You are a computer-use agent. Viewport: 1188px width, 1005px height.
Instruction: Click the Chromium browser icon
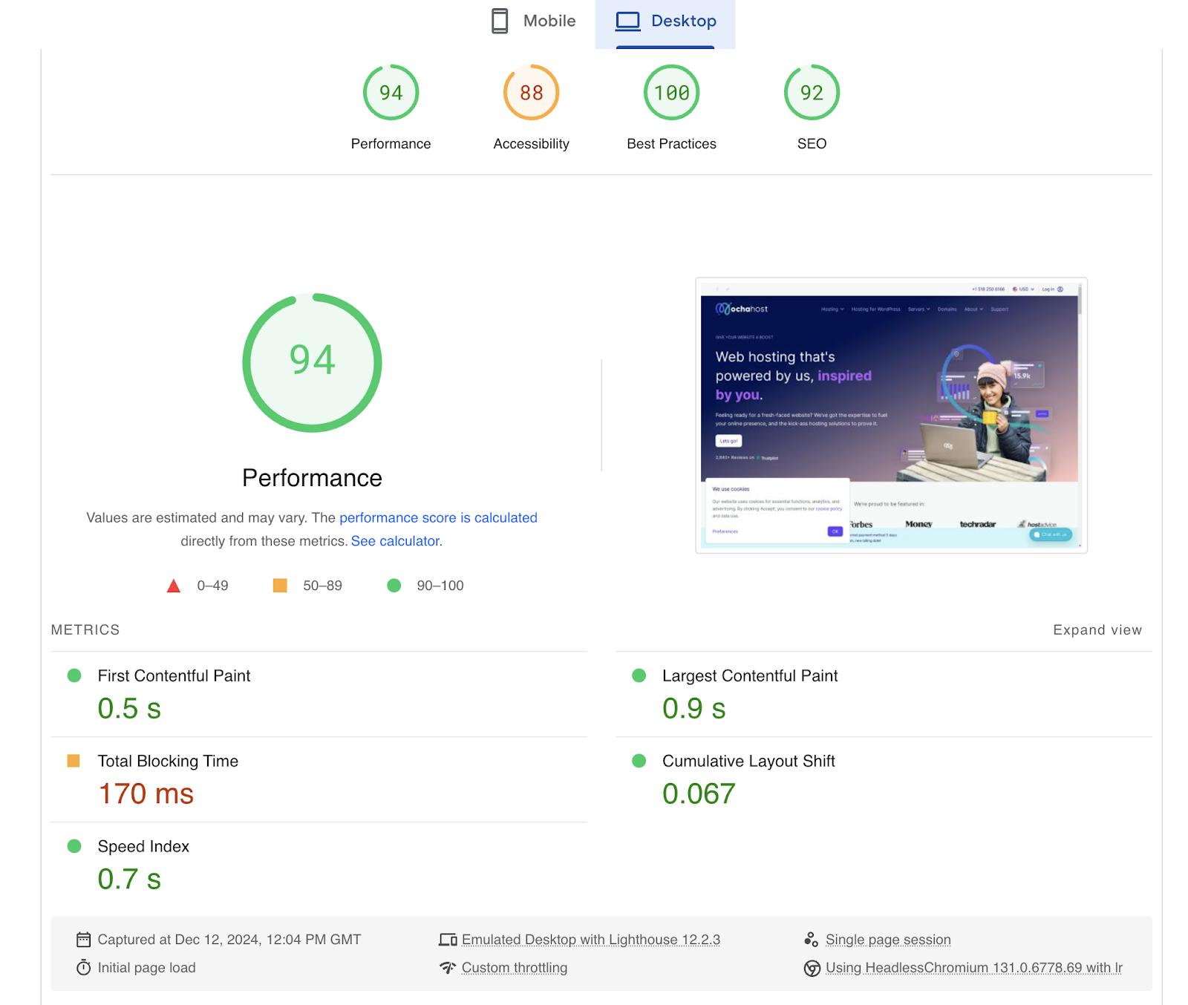pos(812,969)
